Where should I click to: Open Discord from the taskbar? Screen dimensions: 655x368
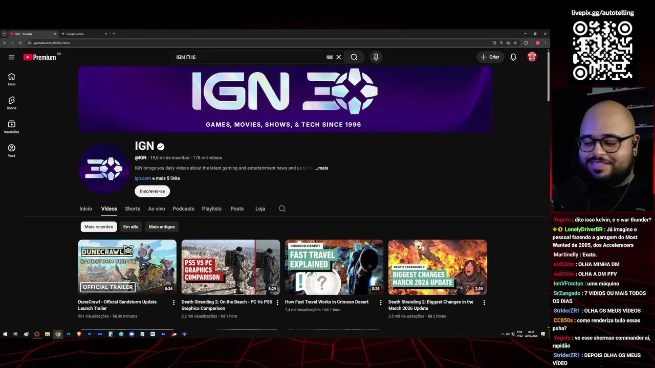(132, 334)
